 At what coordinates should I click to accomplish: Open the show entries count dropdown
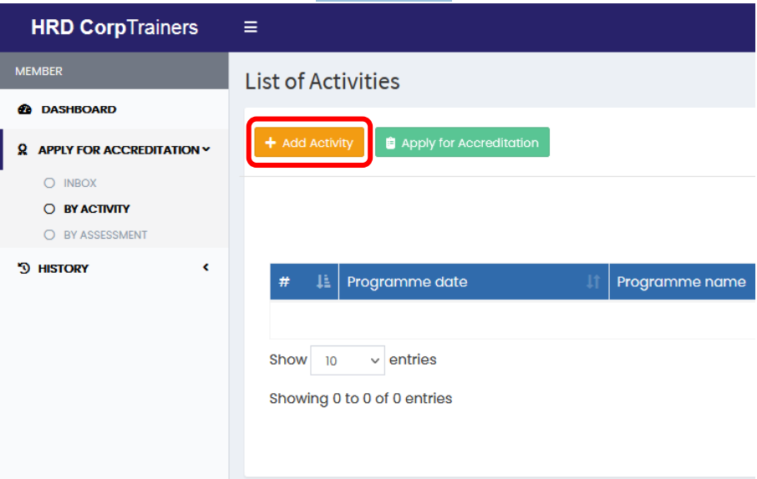point(348,361)
